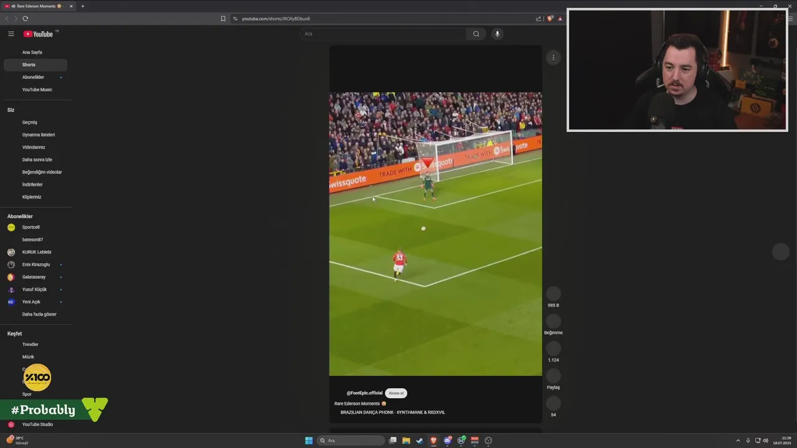Screen dimensions: 797x448
Task: Open the Galatasaray channel
Action: tap(34, 277)
